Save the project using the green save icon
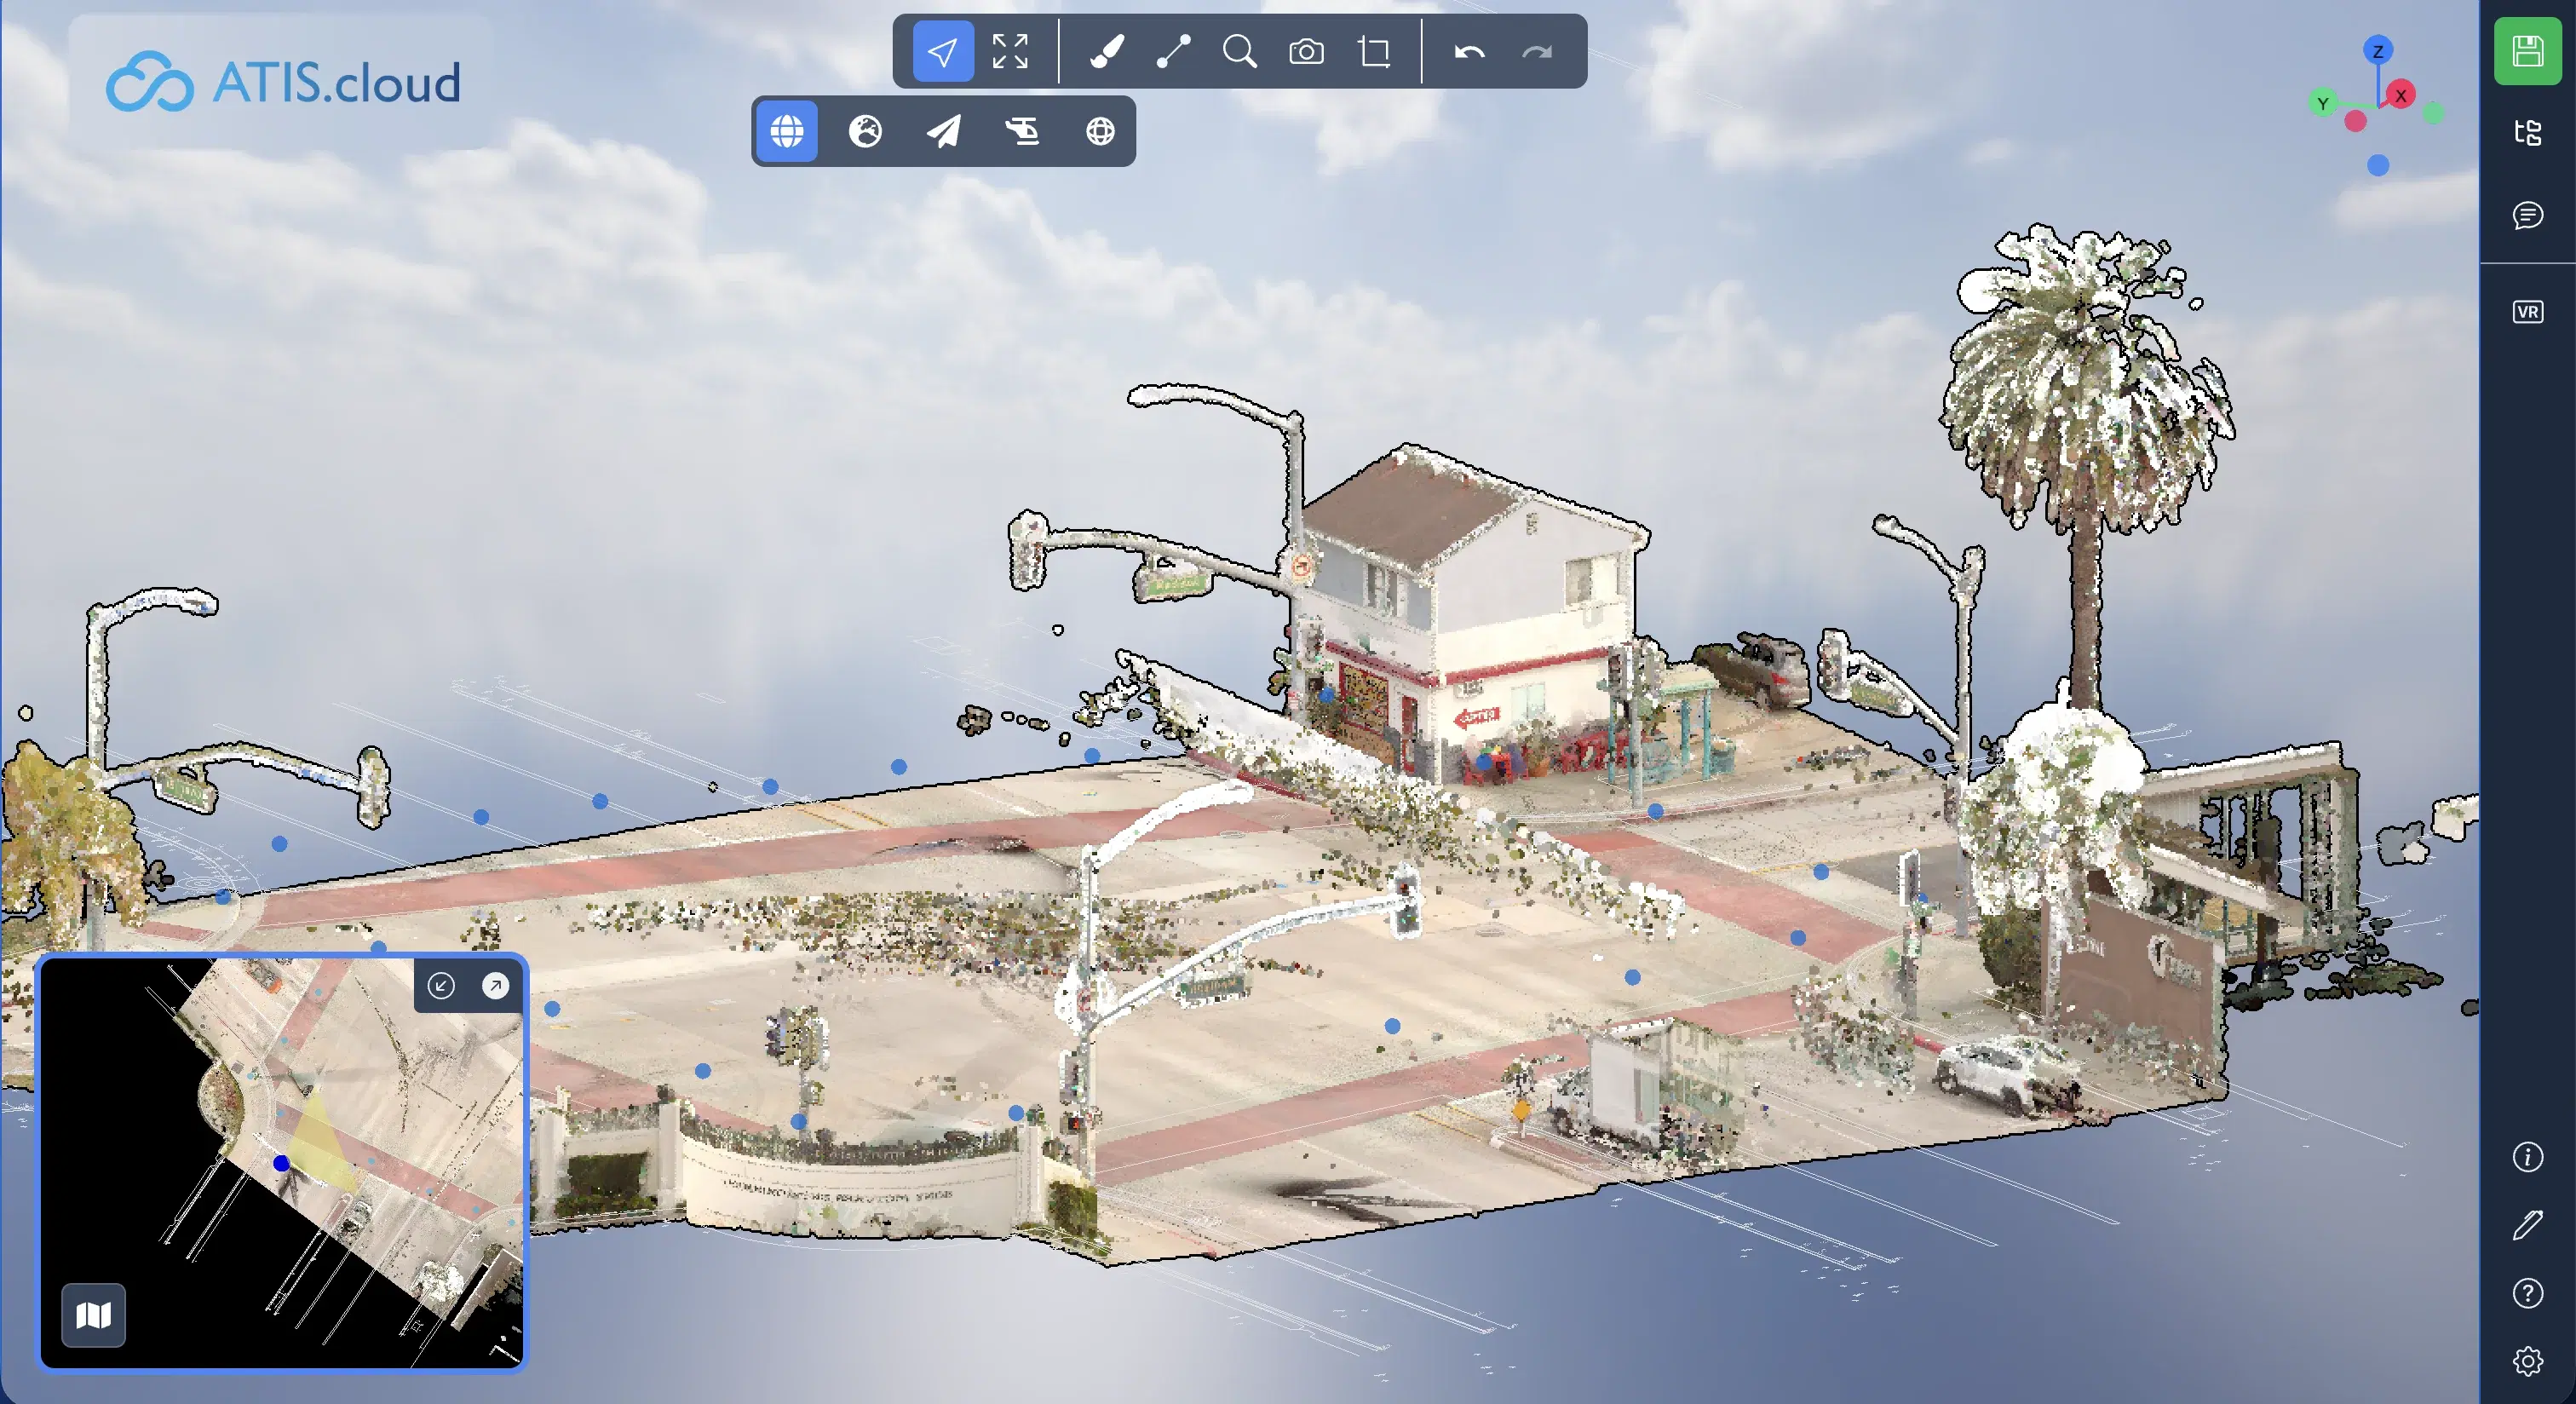Viewport: 2576px width, 1404px height. click(x=2527, y=51)
